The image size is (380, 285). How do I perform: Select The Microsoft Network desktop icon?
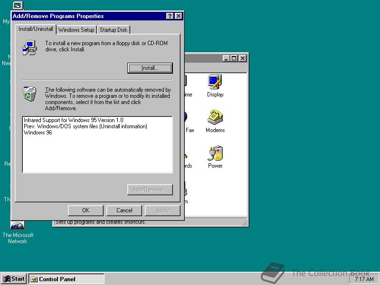[x=18, y=231]
